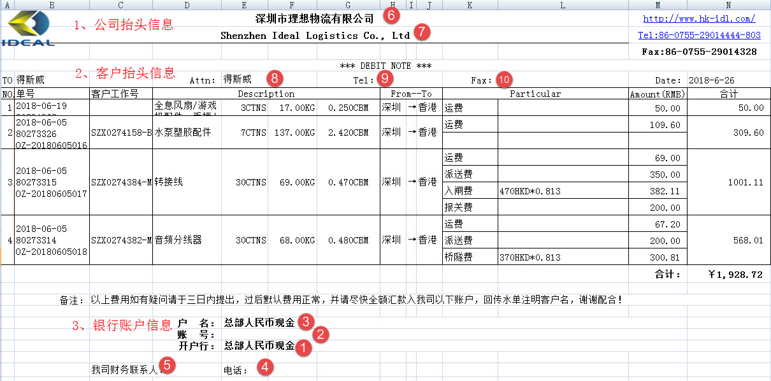The image size is (771, 381).
Task: Click the 7CTNS quantity cell
Action: pos(245,133)
